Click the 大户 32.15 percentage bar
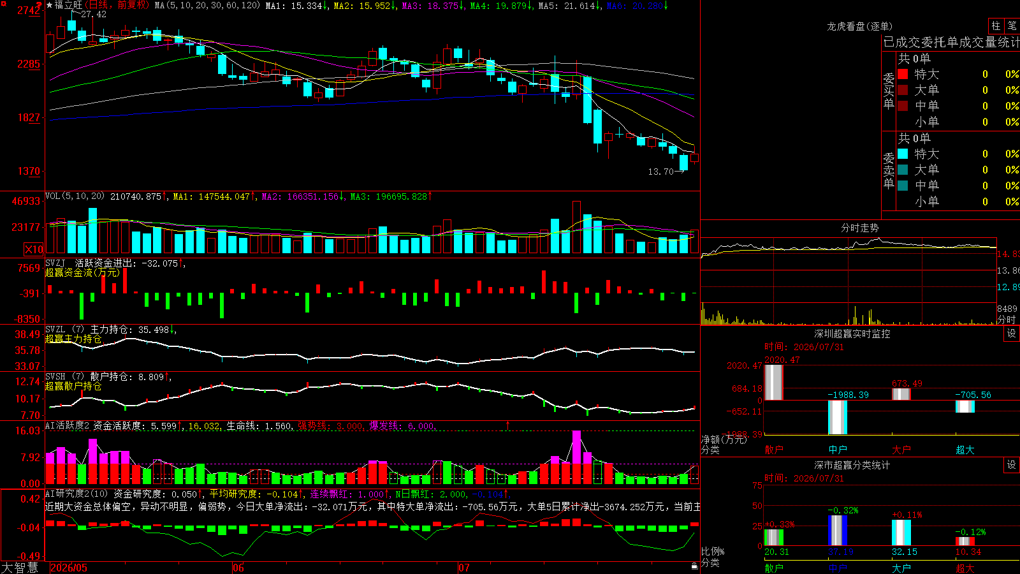This screenshot has width=1020, height=574. point(901,533)
